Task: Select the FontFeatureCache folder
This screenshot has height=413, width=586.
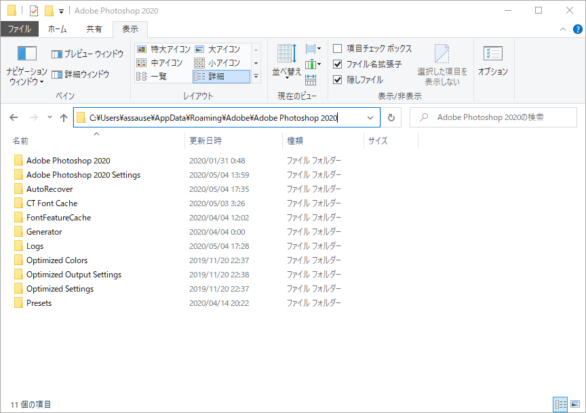Action: 53,218
